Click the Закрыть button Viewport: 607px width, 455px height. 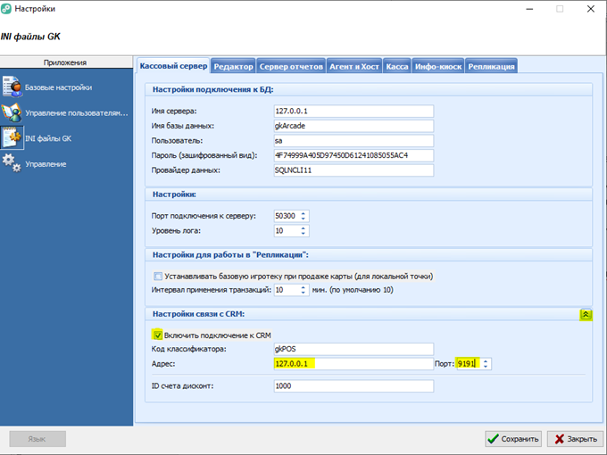[x=576, y=439]
